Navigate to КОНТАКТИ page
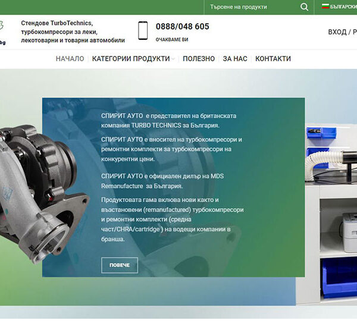The height and width of the screenshot is (333, 357). pyautogui.click(x=273, y=59)
